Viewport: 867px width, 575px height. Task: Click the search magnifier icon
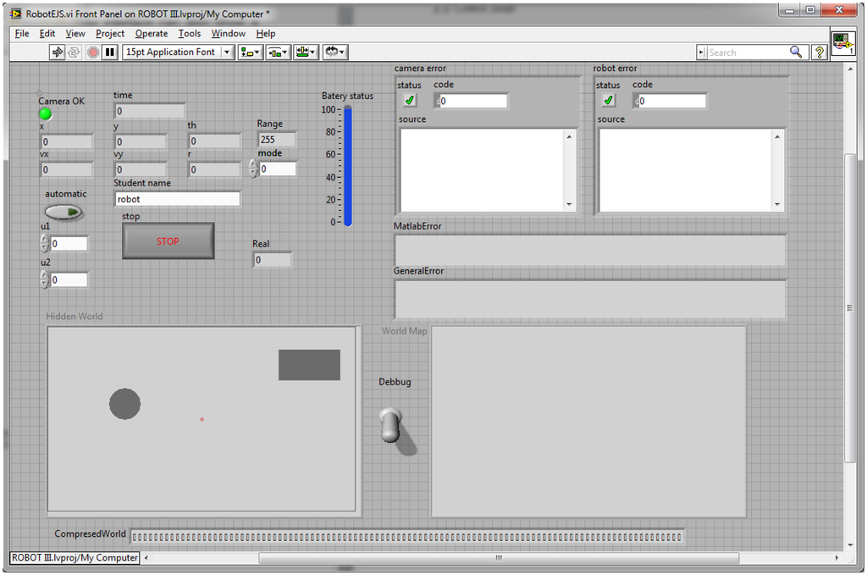click(x=796, y=53)
